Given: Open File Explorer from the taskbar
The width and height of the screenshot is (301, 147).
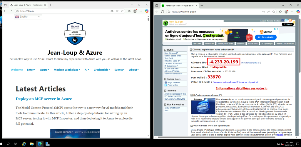Looking at the screenshot, I should click(x=32, y=143).
